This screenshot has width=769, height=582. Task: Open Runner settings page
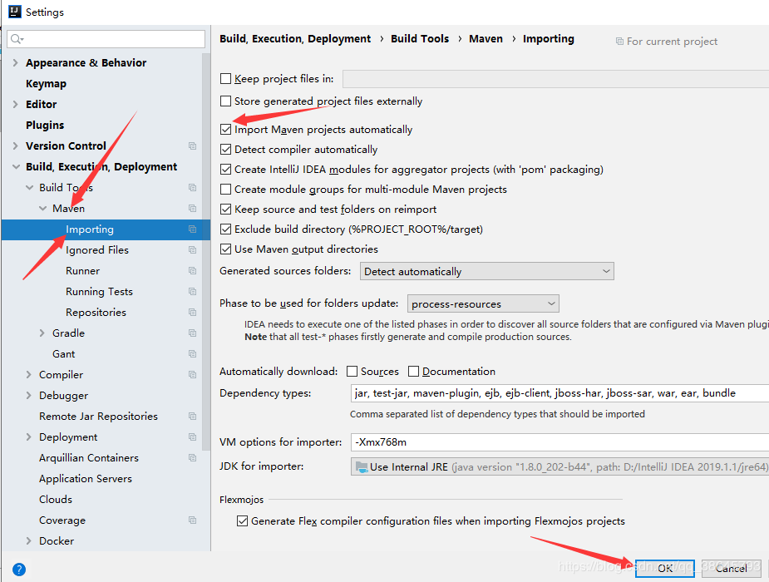click(x=83, y=271)
